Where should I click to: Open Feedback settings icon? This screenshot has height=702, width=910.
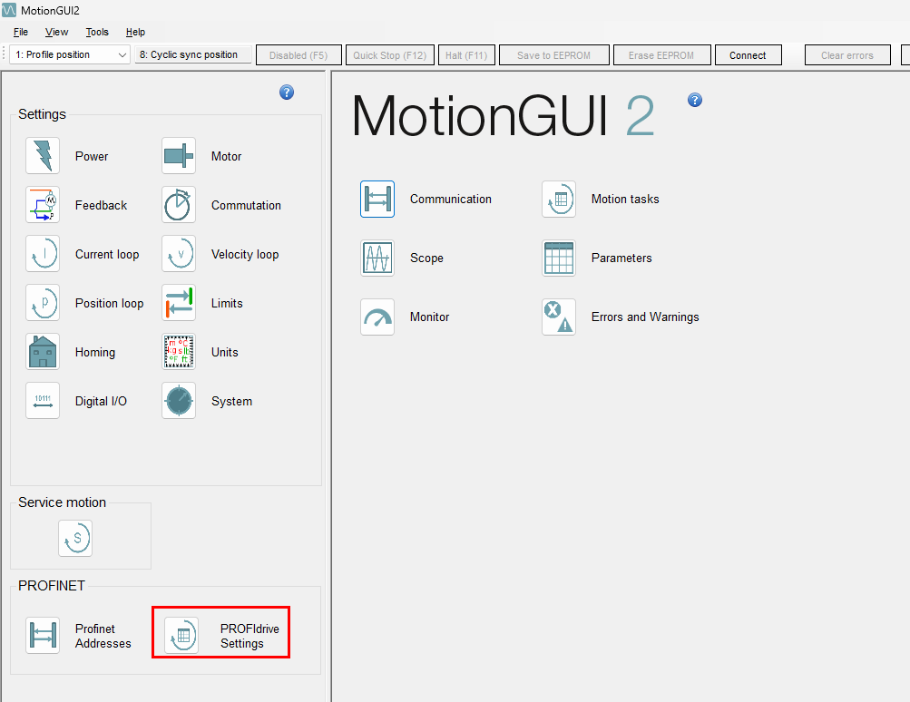tap(43, 205)
